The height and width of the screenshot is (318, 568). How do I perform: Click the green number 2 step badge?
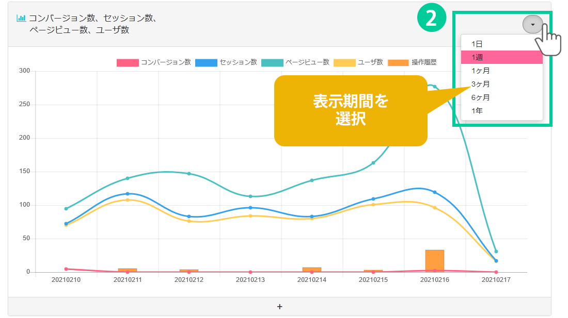click(x=430, y=19)
